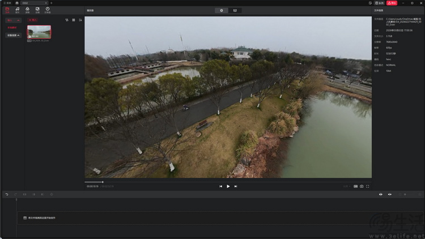Open the export Queue button
425x239 pixels.
point(379,3)
